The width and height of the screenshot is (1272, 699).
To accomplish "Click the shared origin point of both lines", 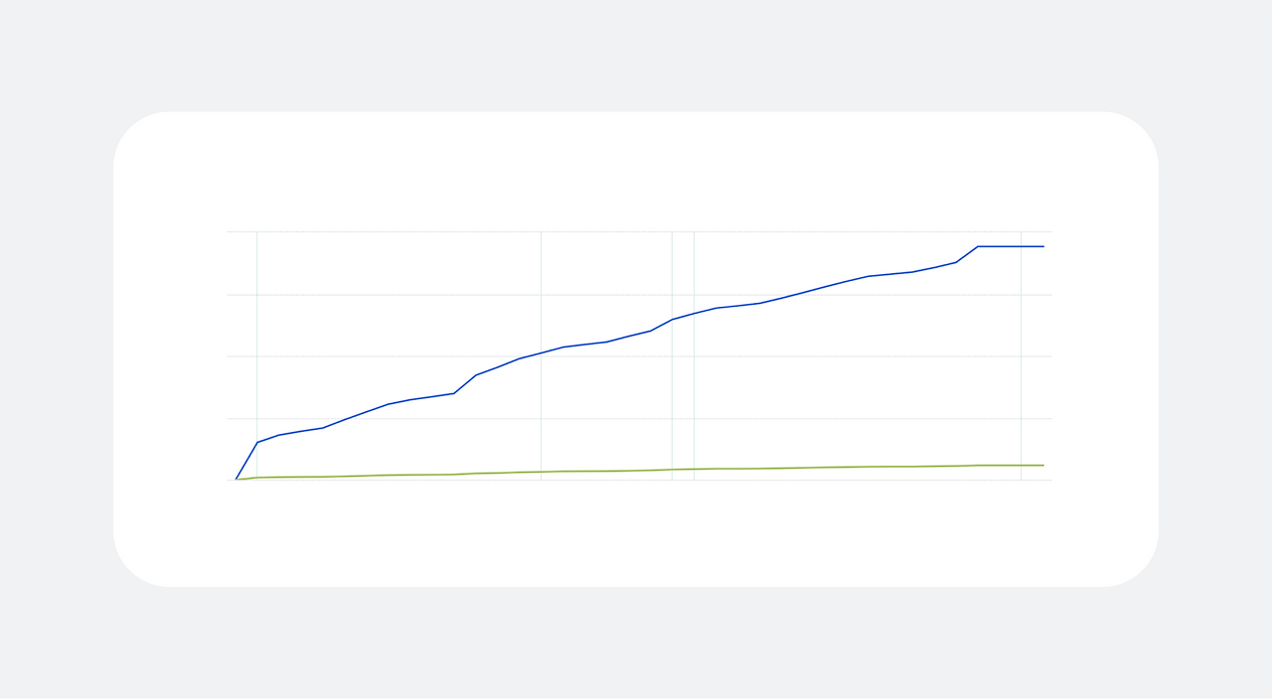I will click(236, 480).
